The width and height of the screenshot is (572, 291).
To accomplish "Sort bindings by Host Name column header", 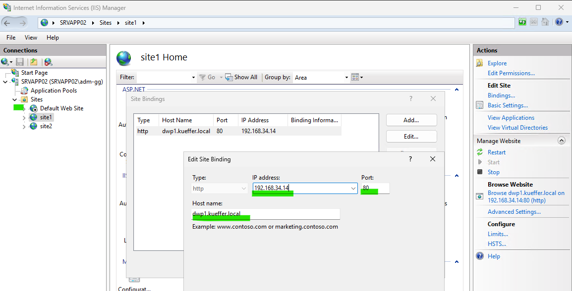I will [186, 120].
